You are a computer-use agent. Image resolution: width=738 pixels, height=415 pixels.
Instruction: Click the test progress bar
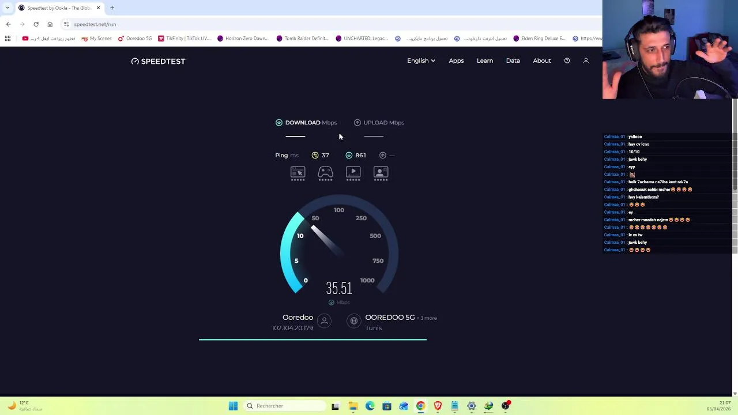tap(312, 339)
